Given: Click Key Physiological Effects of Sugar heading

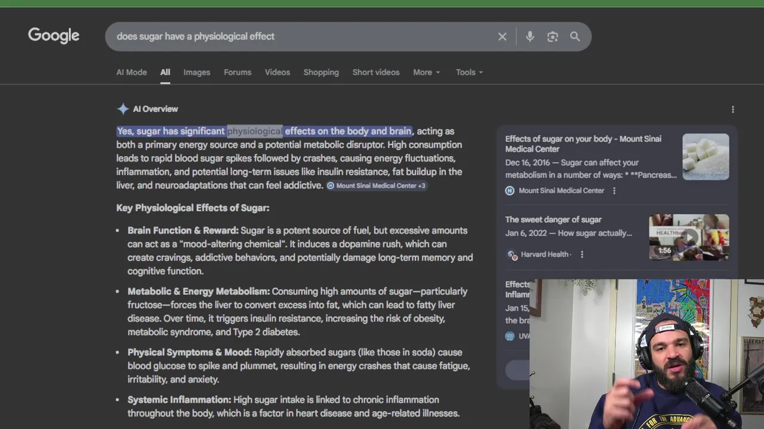Looking at the screenshot, I should tap(193, 208).
